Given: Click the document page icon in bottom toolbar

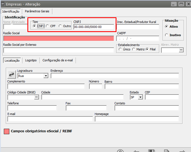Looking at the screenshot, I should (166, 150).
